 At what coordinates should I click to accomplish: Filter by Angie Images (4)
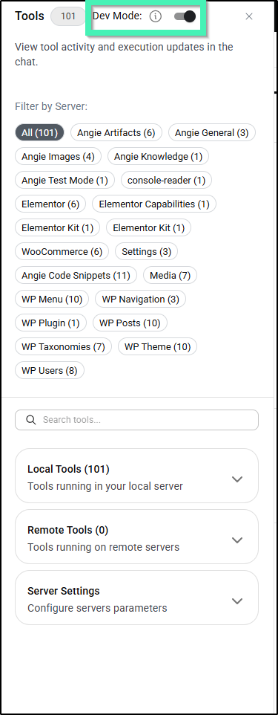(58, 156)
